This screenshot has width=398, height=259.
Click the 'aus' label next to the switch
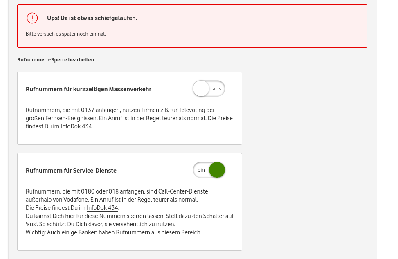[217, 88]
